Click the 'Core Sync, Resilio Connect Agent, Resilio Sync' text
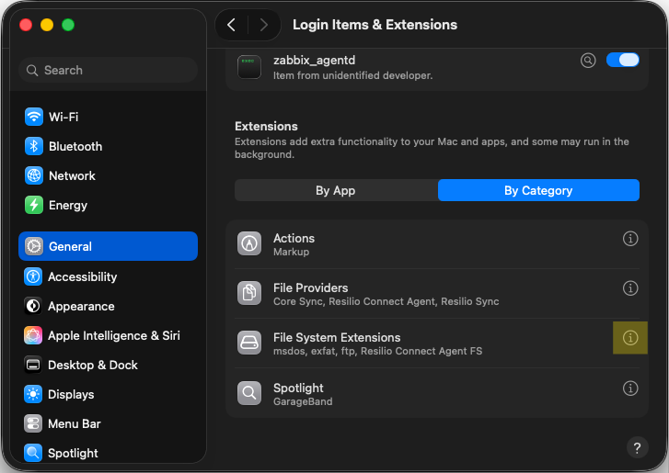Image resolution: width=669 pixels, height=473 pixels. (x=386, y=301)
